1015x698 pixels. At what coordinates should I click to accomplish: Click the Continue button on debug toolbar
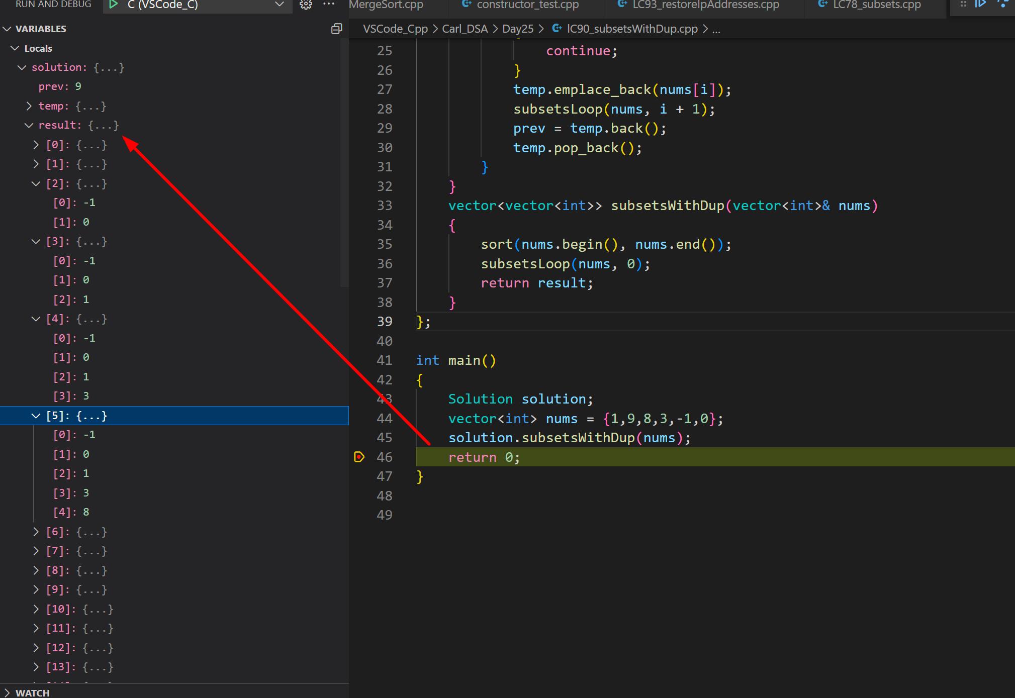click(x=980, y=4)
